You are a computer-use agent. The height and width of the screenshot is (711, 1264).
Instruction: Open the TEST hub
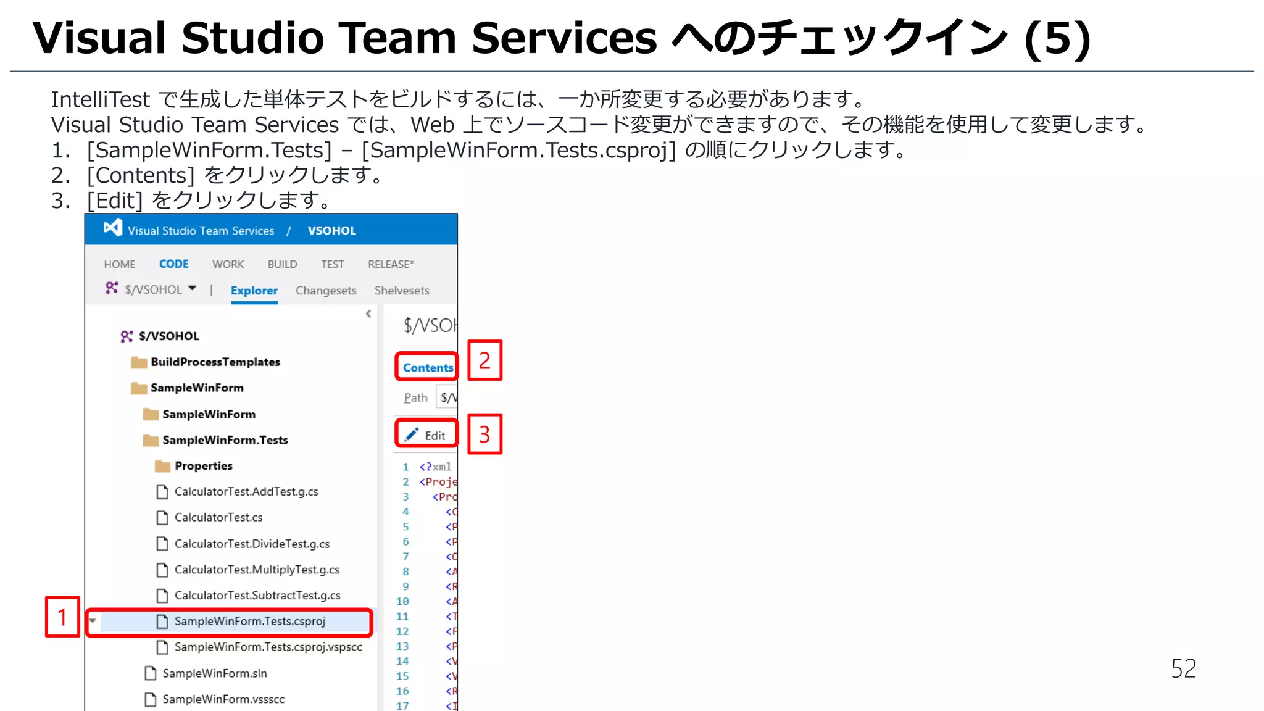click(x=333, y=264)
